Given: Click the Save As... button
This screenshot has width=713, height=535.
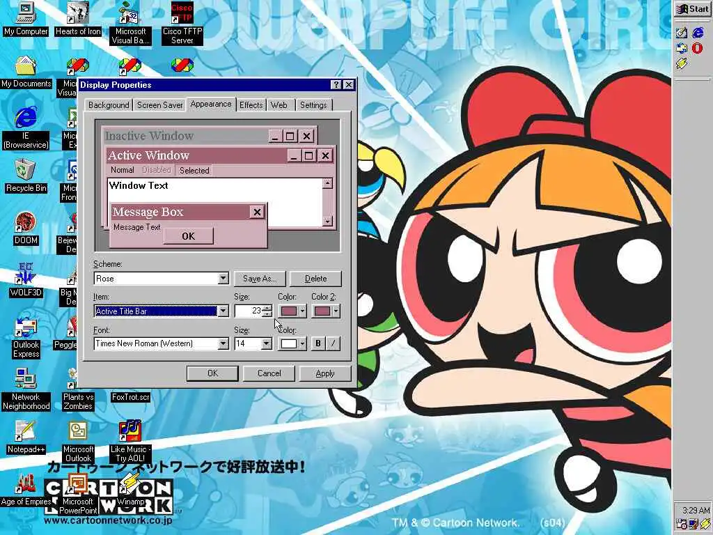Looking at the screenshot, I should (x=260, y=279).
